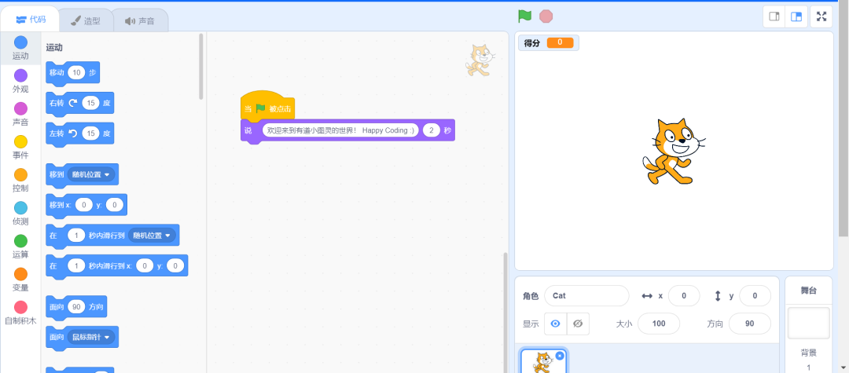Viewport: 849px width, 373px height.
Task: Select the stage backdrop thumbnail
Action: [808, 324]
